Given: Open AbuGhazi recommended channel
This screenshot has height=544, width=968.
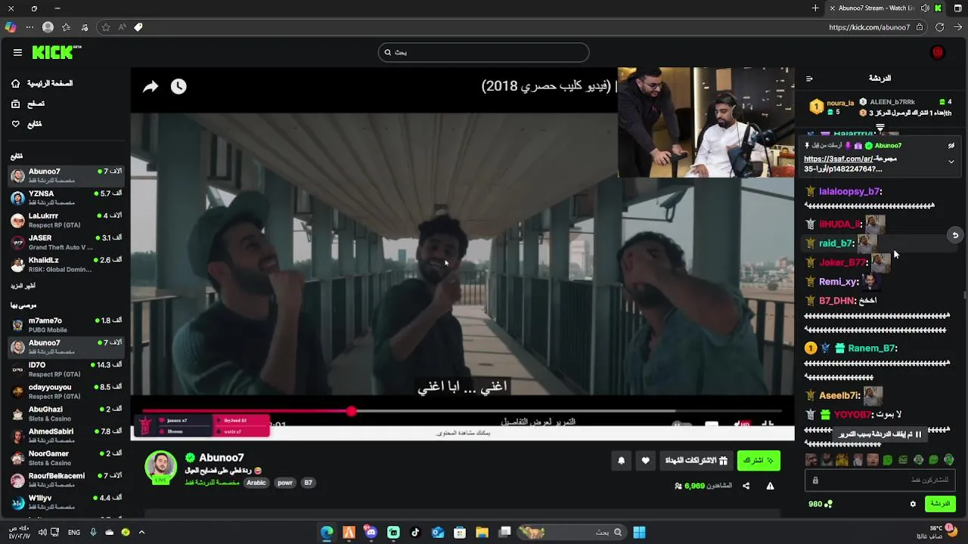Looking at the screenshot, I should point(66,413).
